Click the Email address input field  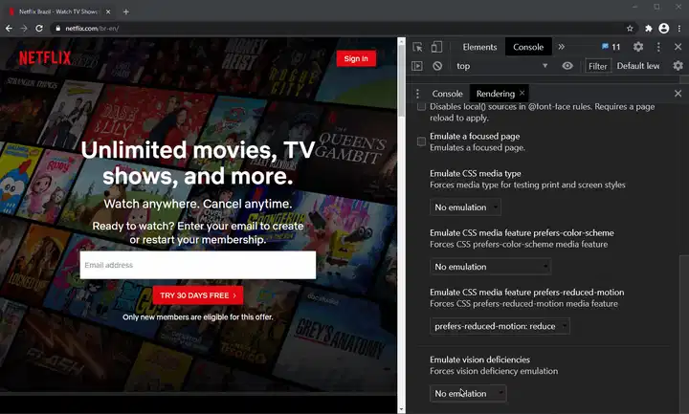click(198, 265)
